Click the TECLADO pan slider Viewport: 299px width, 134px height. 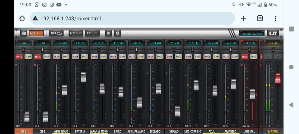pos(155,49)
